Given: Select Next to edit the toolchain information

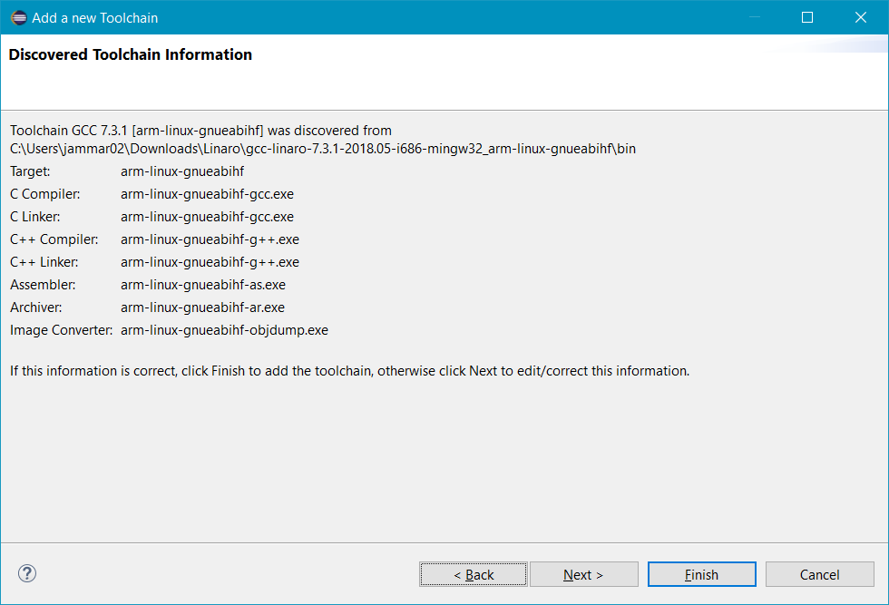Looking at the screenshot, I should 583,573.
